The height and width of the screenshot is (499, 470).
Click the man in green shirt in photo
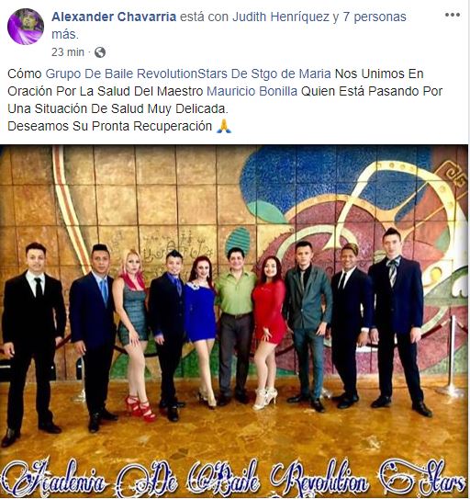(x=236, y=324)
